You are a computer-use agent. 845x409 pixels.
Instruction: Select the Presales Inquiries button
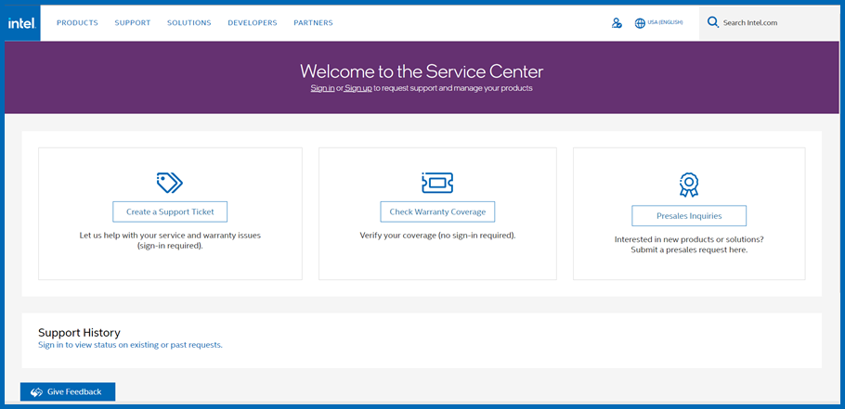[x=688, y=216]
